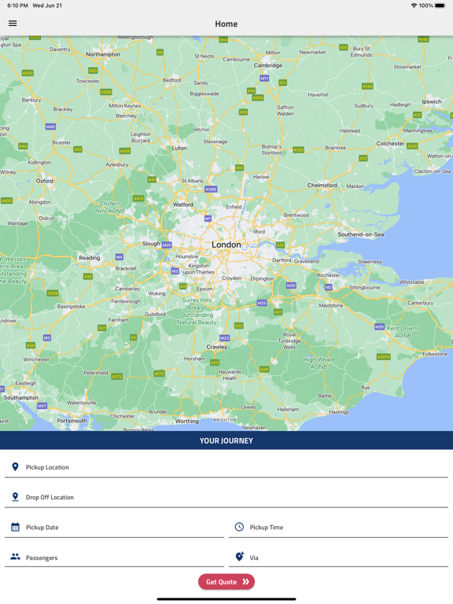Tap the M23 road badge near Crawley
The image size is (453, 604).
(x=225, y=338)
